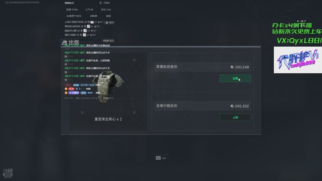Click the red 92 fan badge
The width and height of the screenshot is (322, 181).
pos(72,89)
